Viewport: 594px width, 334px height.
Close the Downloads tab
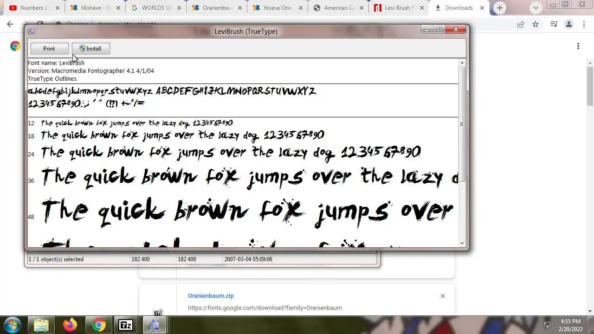[x=482, y=8]
